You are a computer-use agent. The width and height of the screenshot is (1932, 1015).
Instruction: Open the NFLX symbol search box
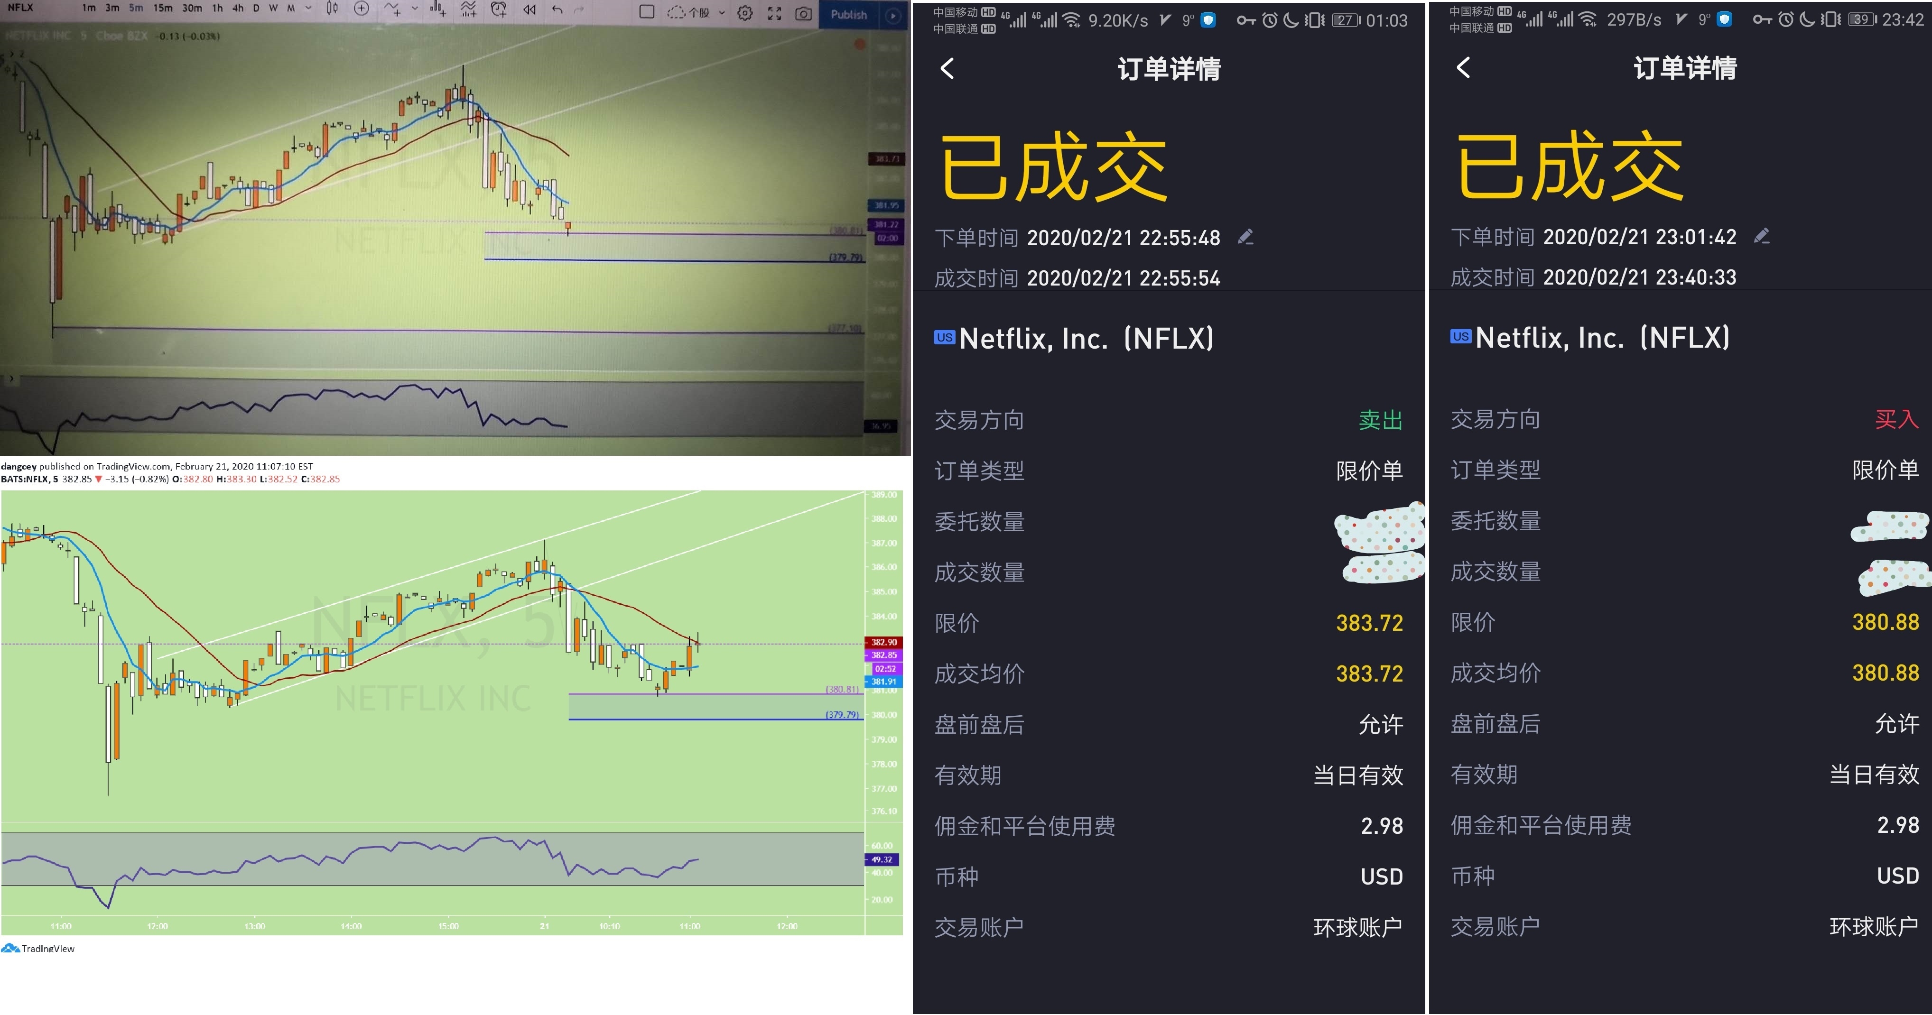21,8
